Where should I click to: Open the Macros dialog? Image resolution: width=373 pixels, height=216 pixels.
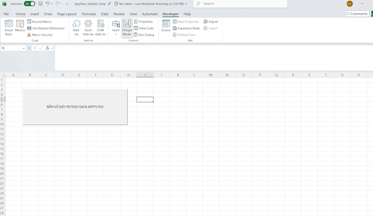pyautogui.click(x=20, y=26)
